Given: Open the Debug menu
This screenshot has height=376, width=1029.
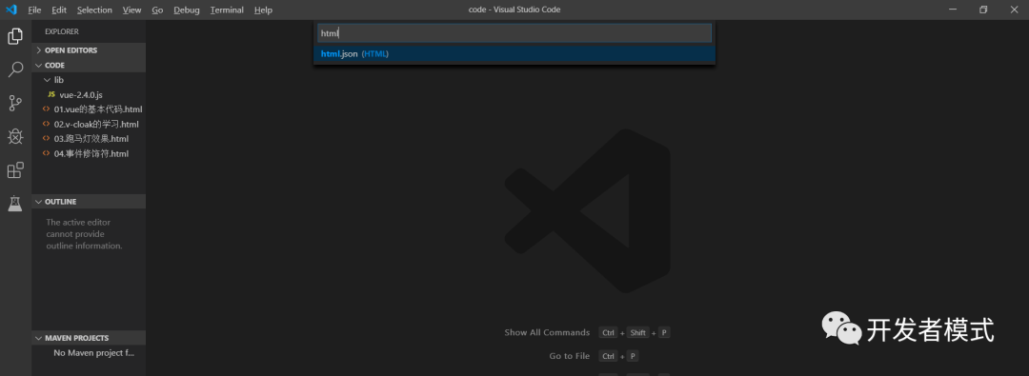Looking at the screenshot, I should tap(187, 10).
